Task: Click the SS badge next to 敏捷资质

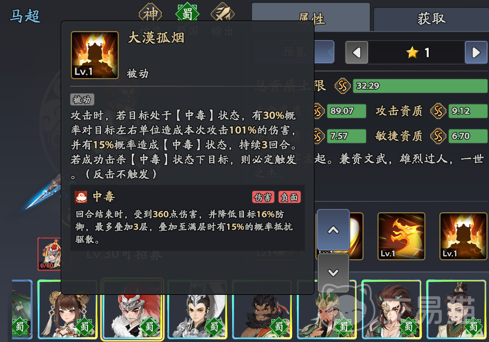Action: [438, 136]
